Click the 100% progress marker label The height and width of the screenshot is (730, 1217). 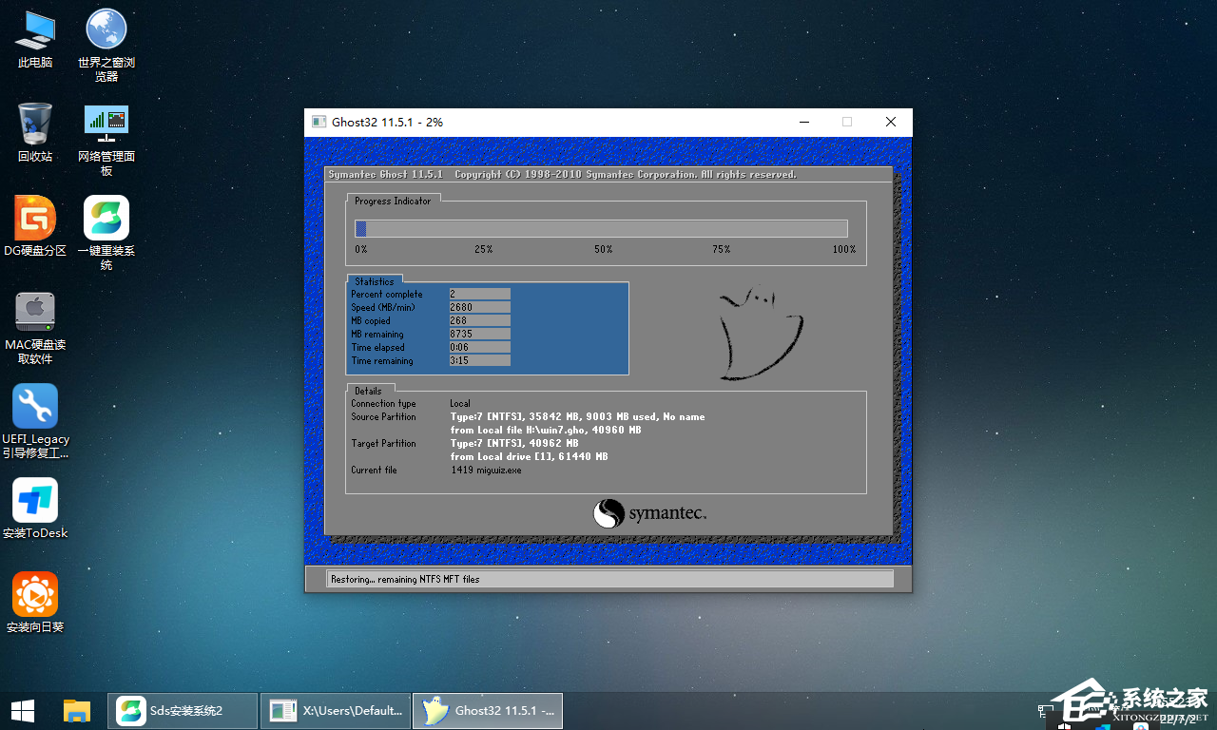(844, 249)
